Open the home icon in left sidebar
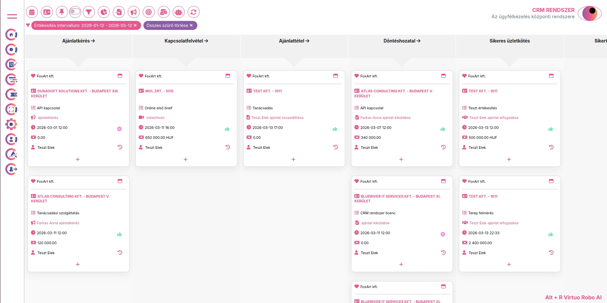Image resolution: width=607 pixels, height=303 pixels. coord(11,35)
